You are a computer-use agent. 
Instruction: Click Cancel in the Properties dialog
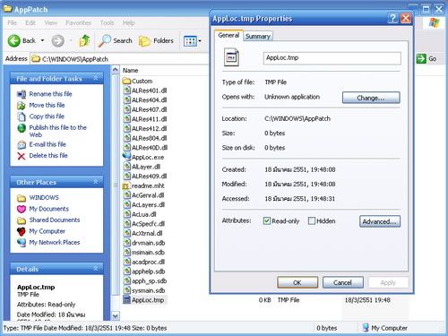(343, 282)
